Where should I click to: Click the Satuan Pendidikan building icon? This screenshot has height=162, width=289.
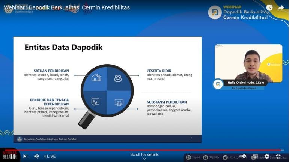click(96, 78)
